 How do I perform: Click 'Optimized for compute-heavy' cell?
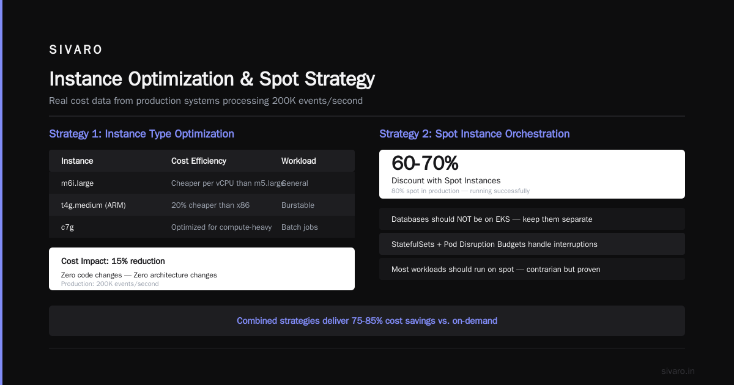pos(221,227)
